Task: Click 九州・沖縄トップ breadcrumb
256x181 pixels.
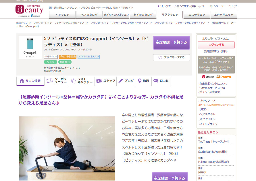Action: click(119, 23)
